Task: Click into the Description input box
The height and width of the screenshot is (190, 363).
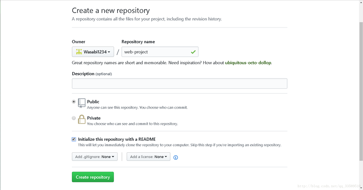Action: [179, 84]
